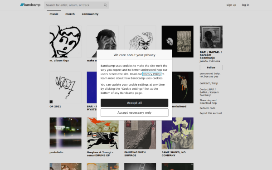Click the search magnifier icon
This screenshot has width=272, height=170.
105,5
